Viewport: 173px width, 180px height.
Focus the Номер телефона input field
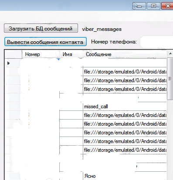click(x=156, y=42)
